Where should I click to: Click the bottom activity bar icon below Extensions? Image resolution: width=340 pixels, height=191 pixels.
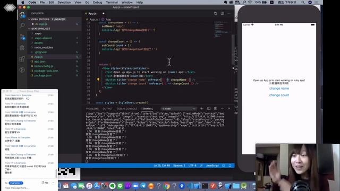click(x=22, y=70)
